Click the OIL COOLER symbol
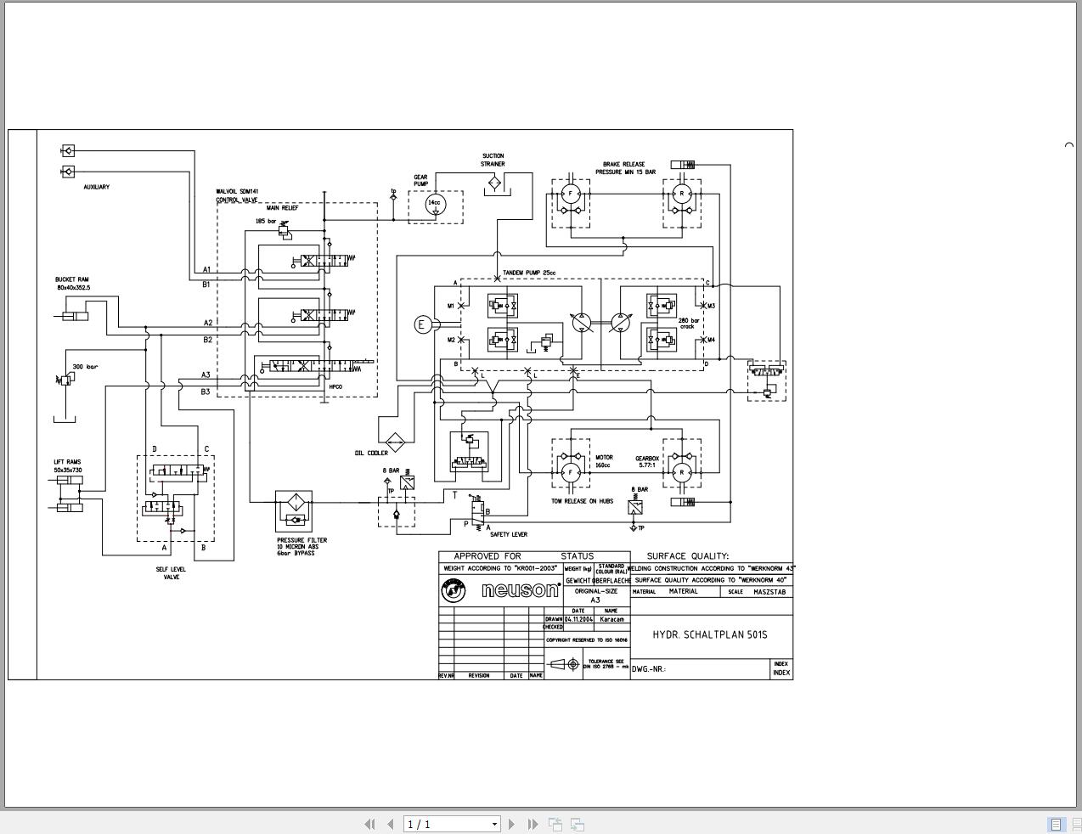This screenshot has height=834, width=1082. pos(394,441)
